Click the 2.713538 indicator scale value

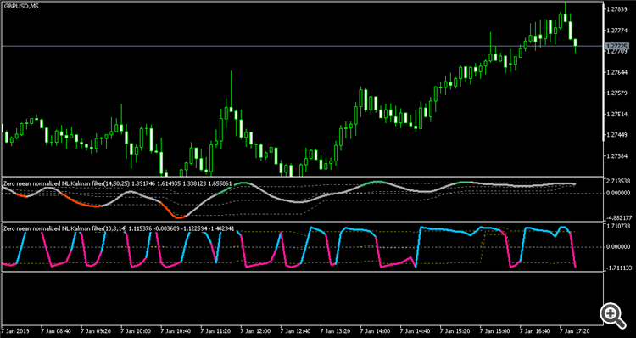(x=619, y=180)
